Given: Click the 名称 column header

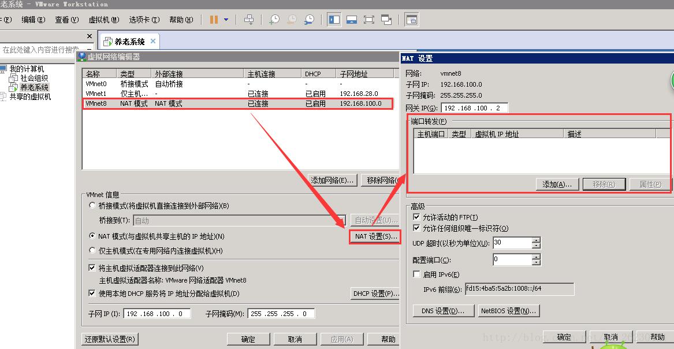Looking at the screenshot, I should 99,74.
